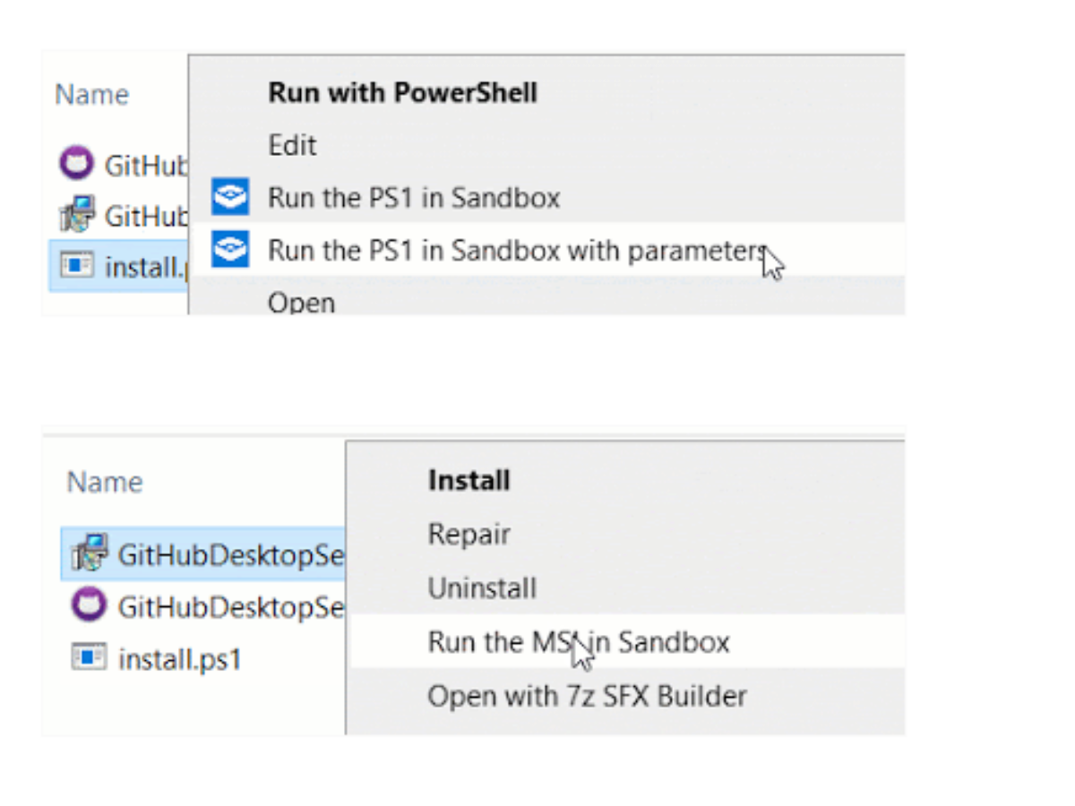Click the Name column header beside the PowerShell menu
The height and width of the screenshot is (806, 1075).
point(91,95)
